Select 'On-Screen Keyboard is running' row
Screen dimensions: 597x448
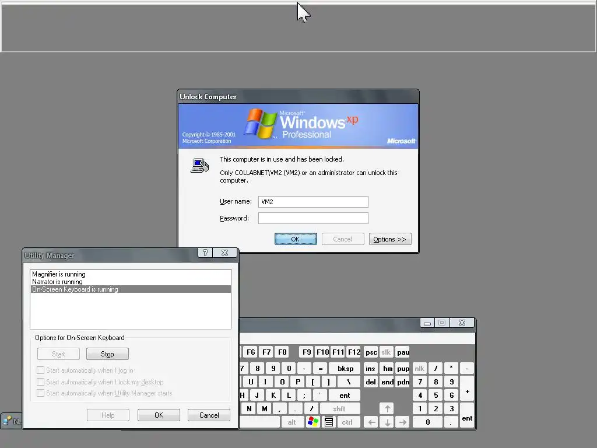pyautogui.click(x=131, y=289)
